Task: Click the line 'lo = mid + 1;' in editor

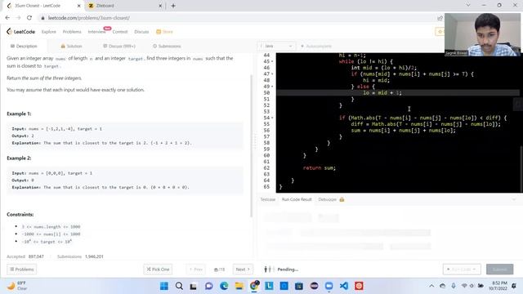Action: (x=382, y=93)
